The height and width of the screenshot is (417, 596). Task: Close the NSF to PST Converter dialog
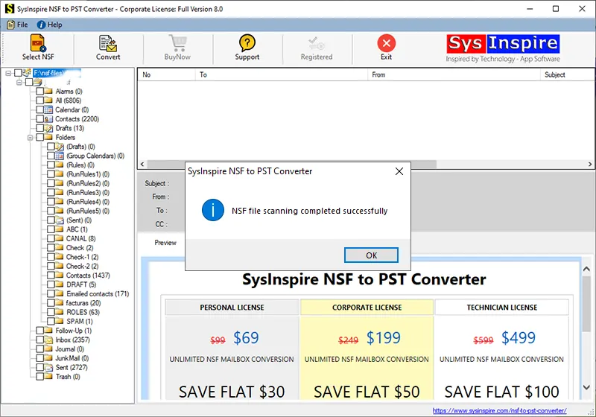[x=399, y=171]
